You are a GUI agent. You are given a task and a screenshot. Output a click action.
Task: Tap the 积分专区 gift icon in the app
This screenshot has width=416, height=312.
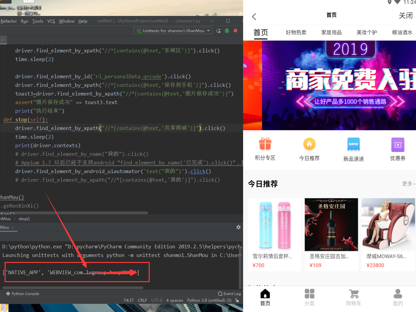(x=265, y=145)
